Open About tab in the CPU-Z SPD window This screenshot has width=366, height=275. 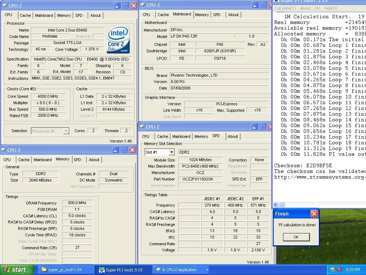point(233,136)
